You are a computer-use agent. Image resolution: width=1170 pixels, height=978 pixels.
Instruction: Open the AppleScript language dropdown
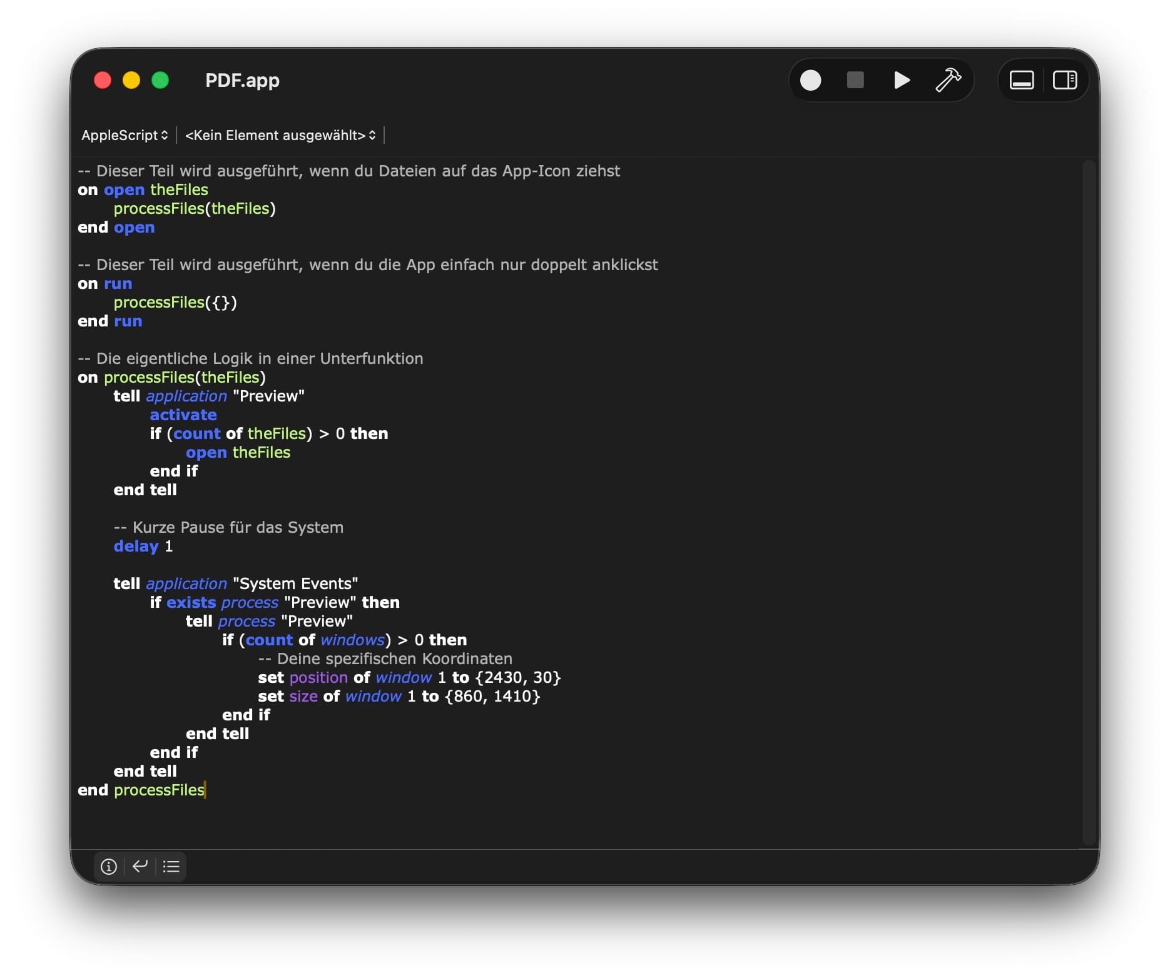125,135
